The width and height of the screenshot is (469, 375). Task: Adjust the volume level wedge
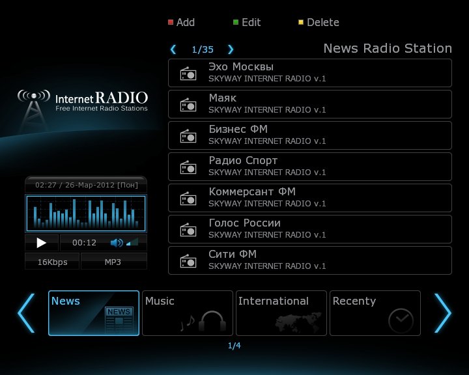click(132, 242)
